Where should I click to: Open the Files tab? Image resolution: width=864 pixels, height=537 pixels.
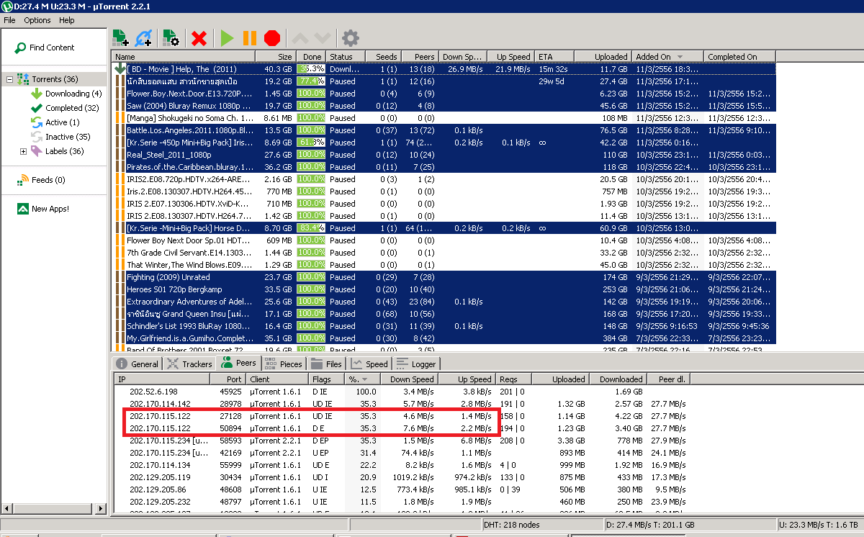tap(327, 364)
